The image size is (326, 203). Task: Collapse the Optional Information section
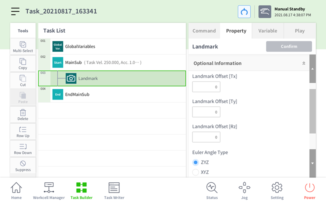[x=304, y=63]
